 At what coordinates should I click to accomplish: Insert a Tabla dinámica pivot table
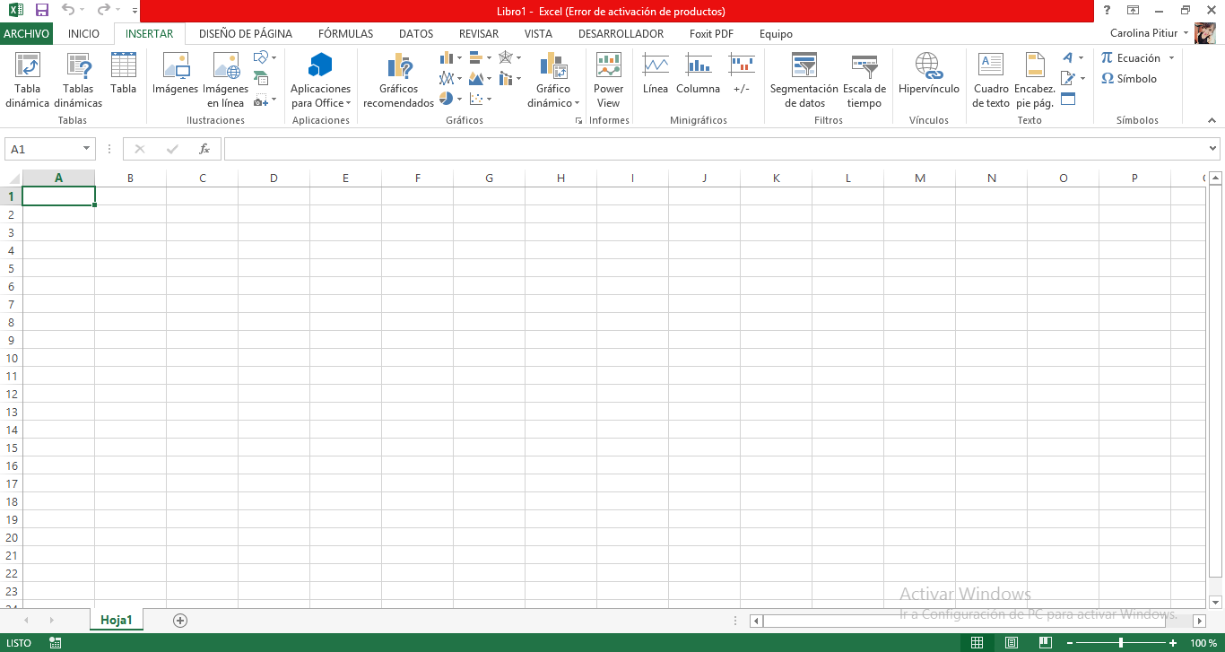[28, 80]
